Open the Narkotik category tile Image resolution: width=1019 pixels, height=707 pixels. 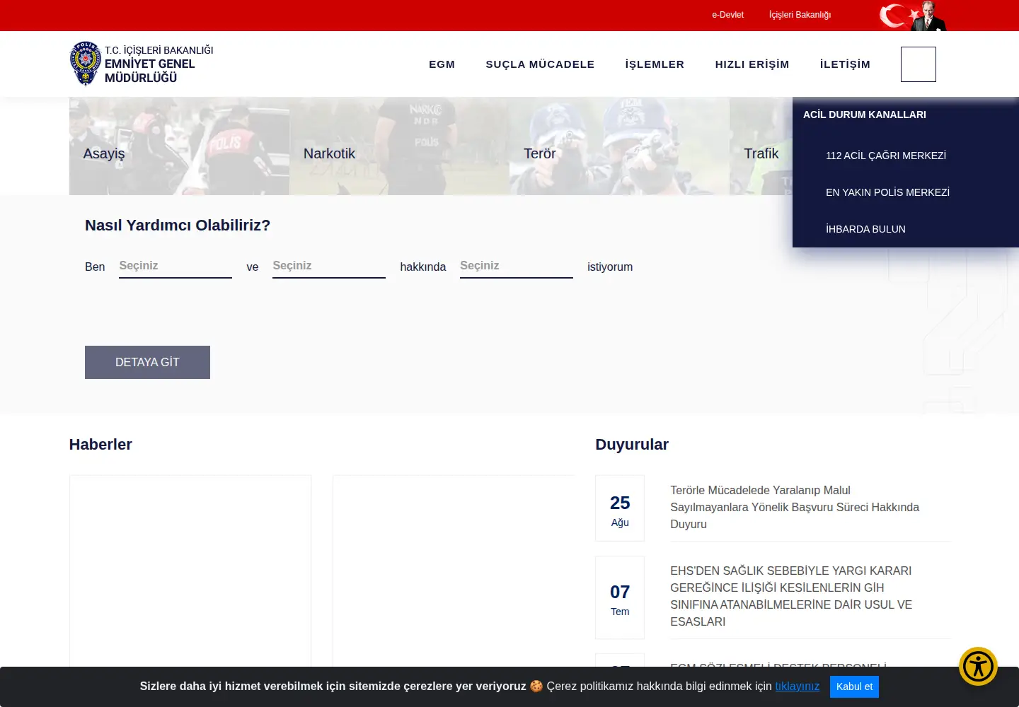coord(399,146)
